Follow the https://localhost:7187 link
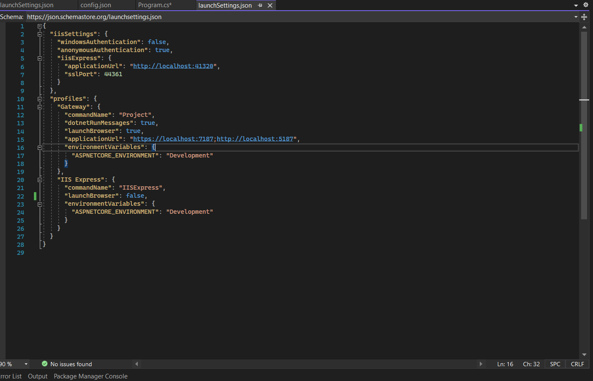The height and width of the screenshot is (381, 593). (172, 138)
